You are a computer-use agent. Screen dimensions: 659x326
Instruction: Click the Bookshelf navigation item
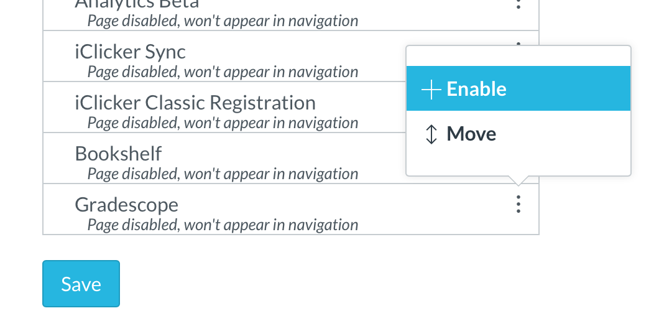tap(118, 153)
